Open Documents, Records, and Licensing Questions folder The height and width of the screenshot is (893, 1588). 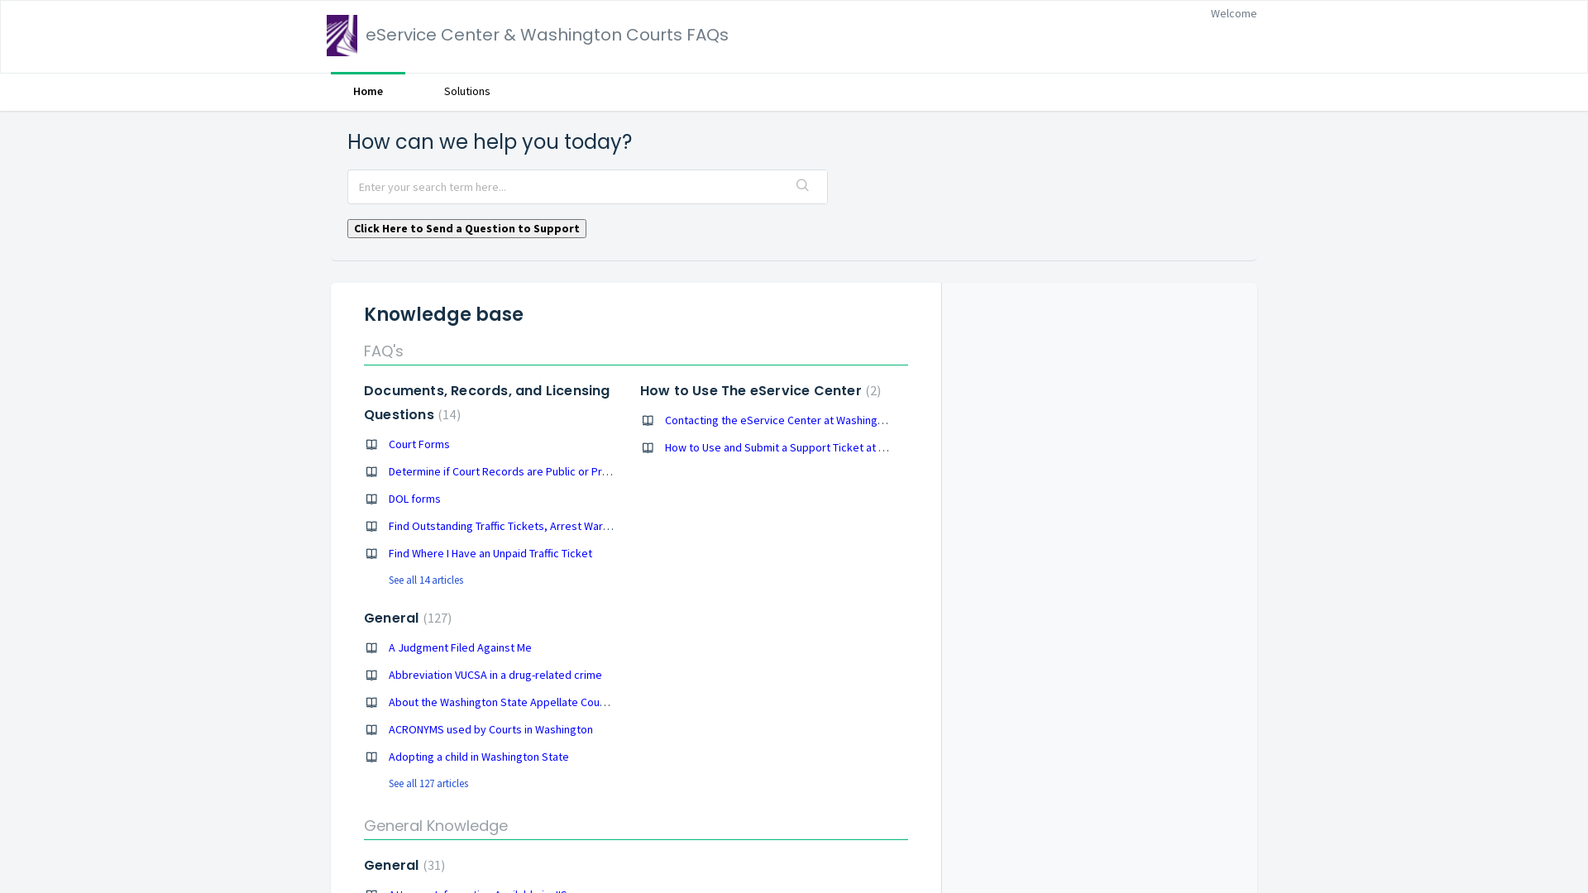tap(486, 403)
